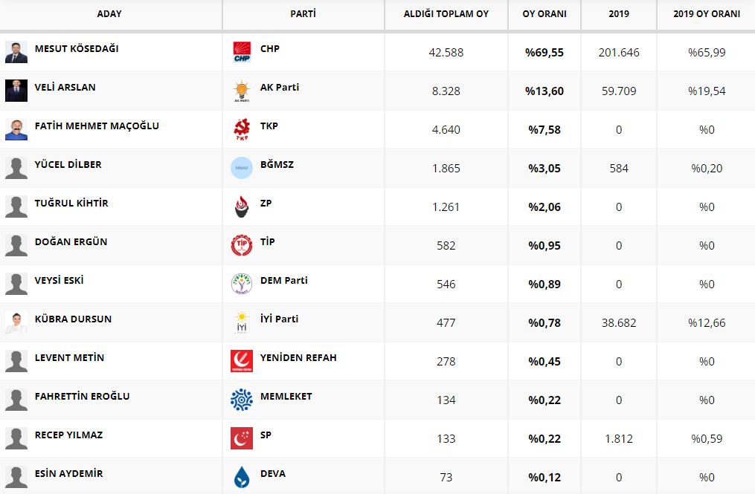The width and height of the screenshot is (755, 494).
Task: Click the DEVA droplet logo
Action: tap(242, 477)
